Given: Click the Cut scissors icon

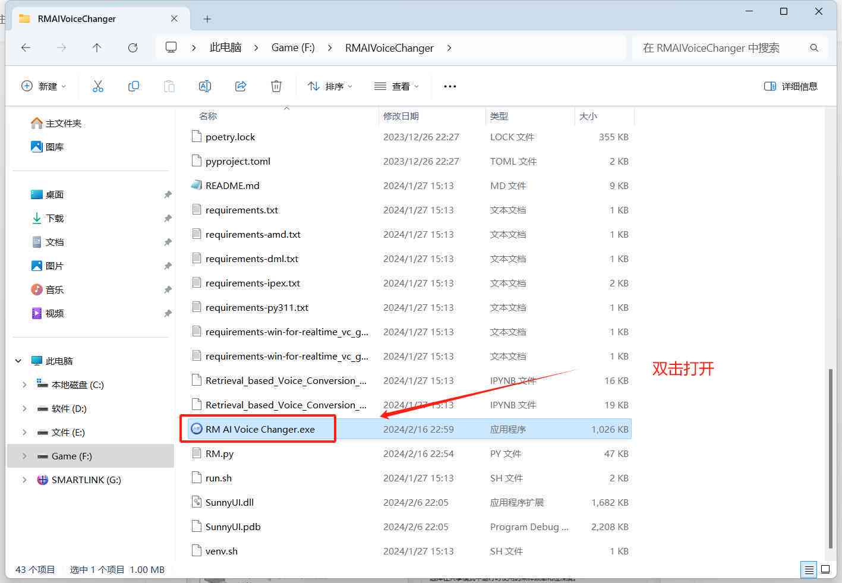Looking at the screenshot, I should coord(98,86).
